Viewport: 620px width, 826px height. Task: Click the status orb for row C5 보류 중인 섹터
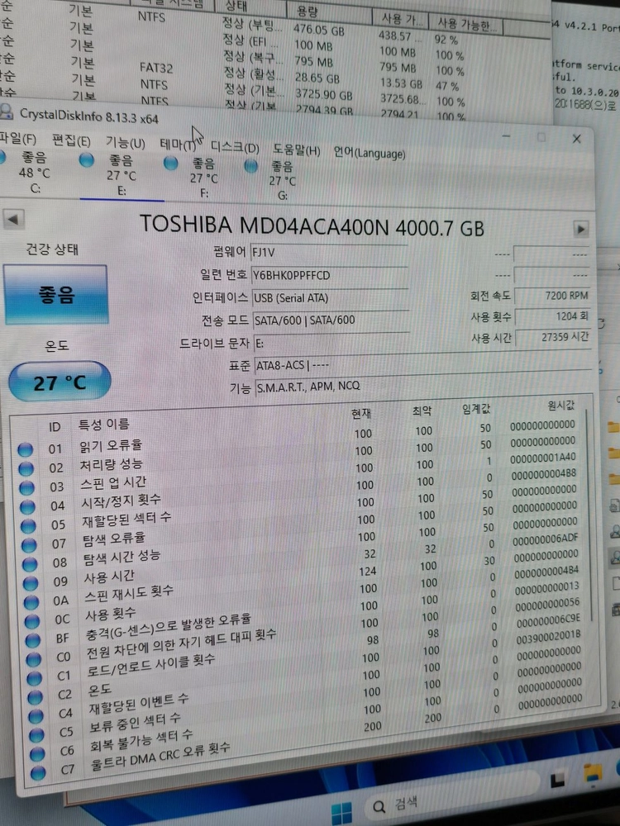click(36, 733)
